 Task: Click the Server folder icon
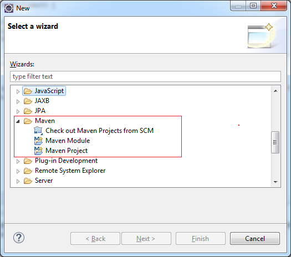click(28, 181)
